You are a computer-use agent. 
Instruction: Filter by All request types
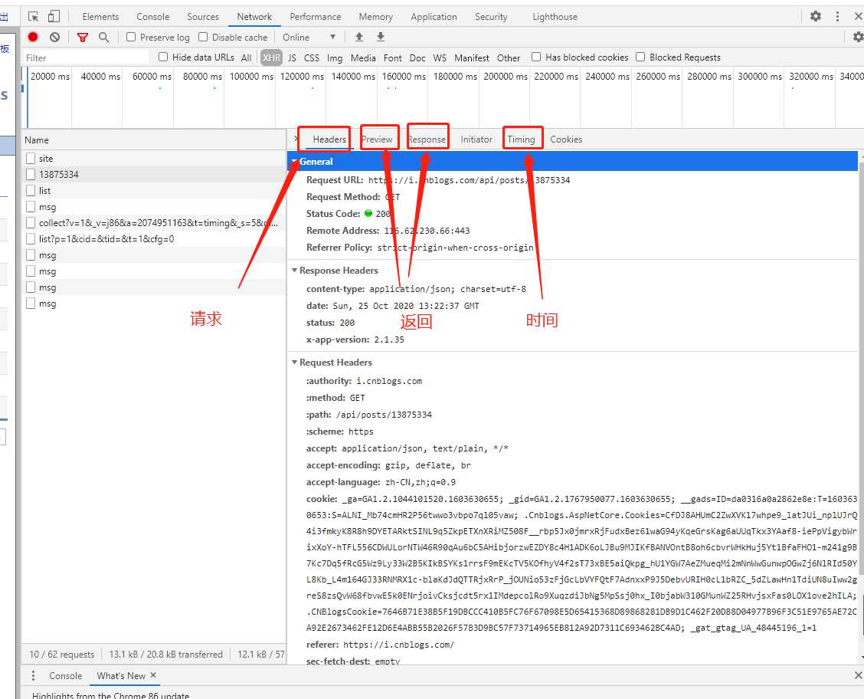pyautogui.click(x=247, y=57)
